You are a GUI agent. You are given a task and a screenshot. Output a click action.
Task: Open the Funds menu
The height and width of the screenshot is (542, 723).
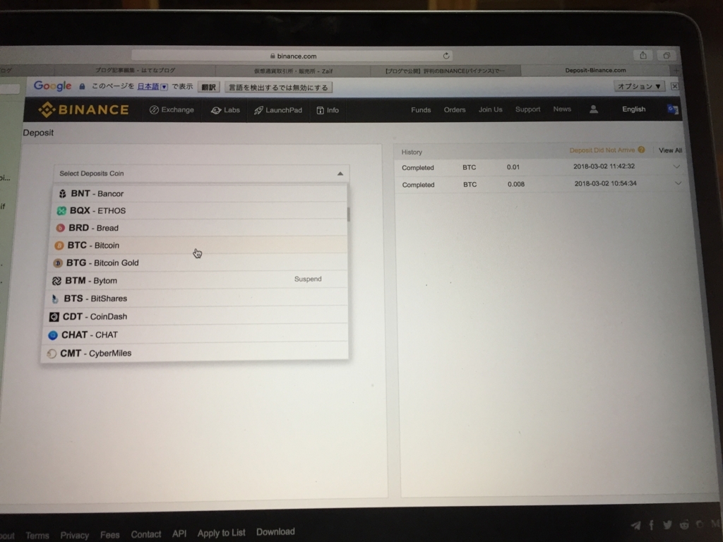click(x=421, y=109)
